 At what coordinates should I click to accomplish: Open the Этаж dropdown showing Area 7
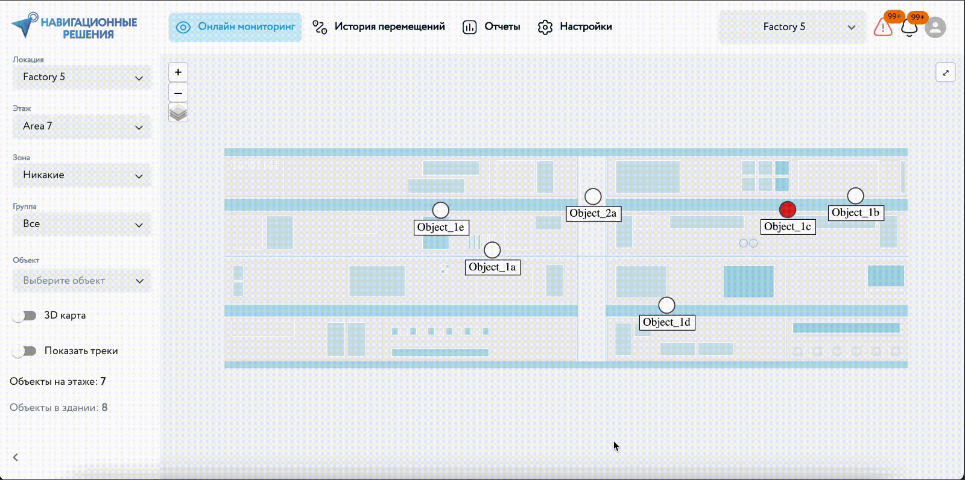pyautogui.click(x=82, y=126)
